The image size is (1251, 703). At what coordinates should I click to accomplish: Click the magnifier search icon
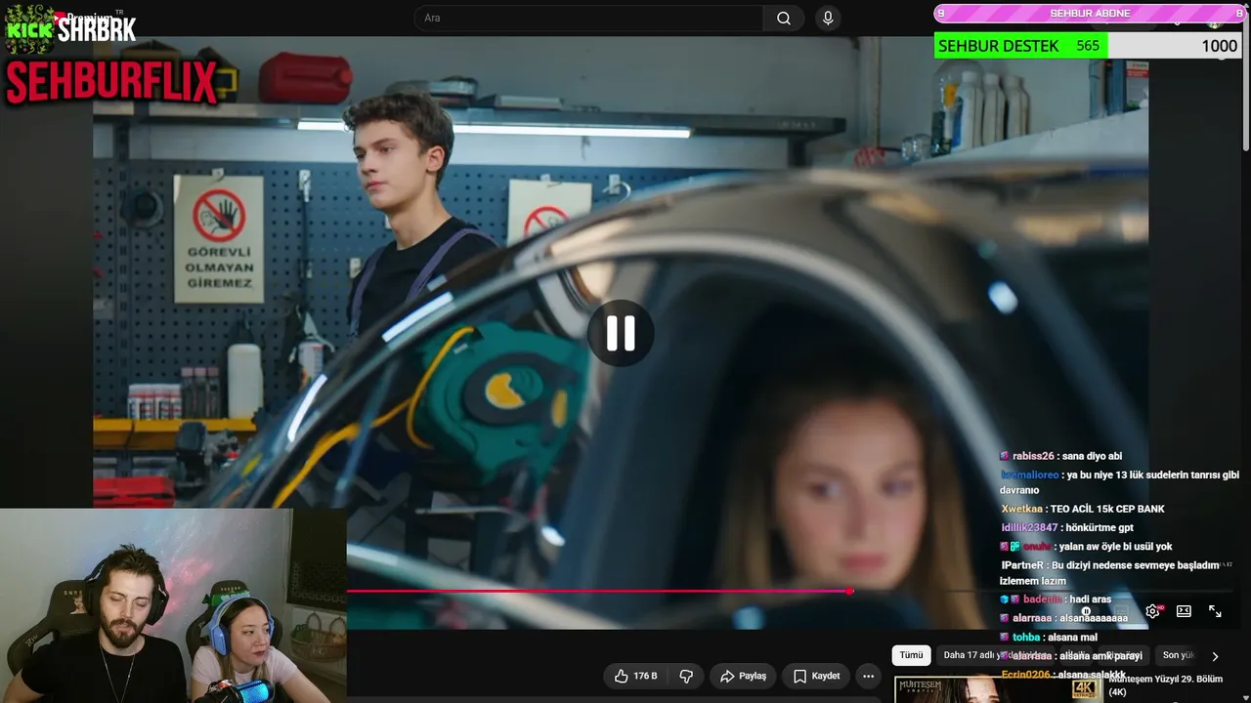(784, 19)
